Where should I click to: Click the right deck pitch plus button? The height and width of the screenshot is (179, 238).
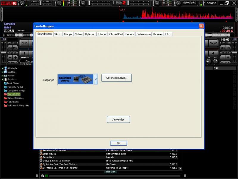tap(228, 58)
